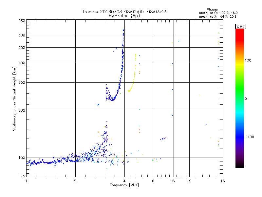Click the yellow X-mode trace near 4.5 MHz
Image resolution: width=262 pixels, height=197 pixels.
133,82
